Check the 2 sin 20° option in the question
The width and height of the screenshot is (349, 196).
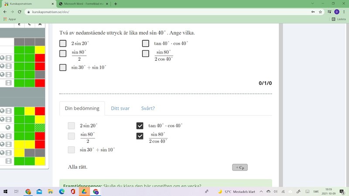point(63,44)
